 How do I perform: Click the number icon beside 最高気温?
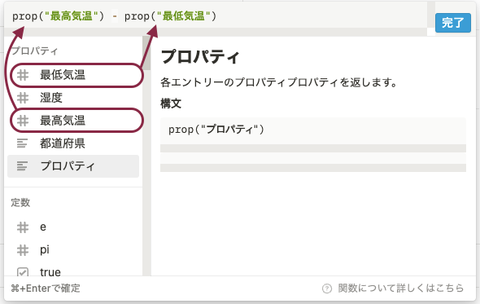coord(23,121)
